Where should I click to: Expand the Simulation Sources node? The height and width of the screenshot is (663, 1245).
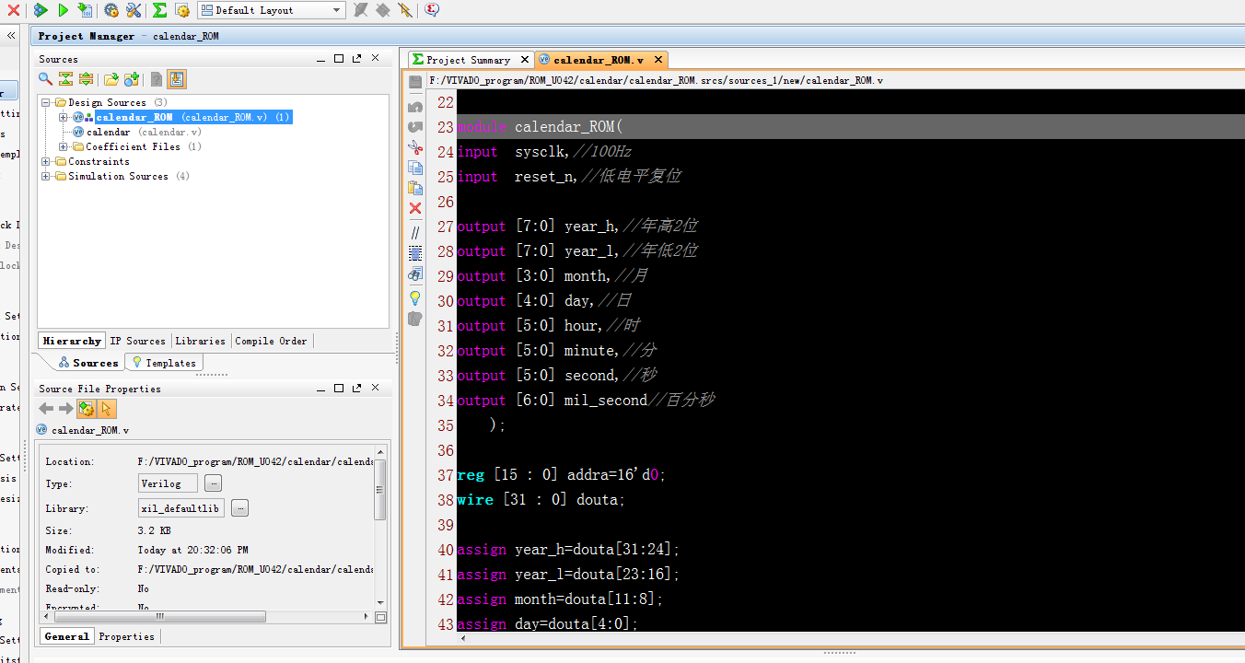click(x=46, y=177)
